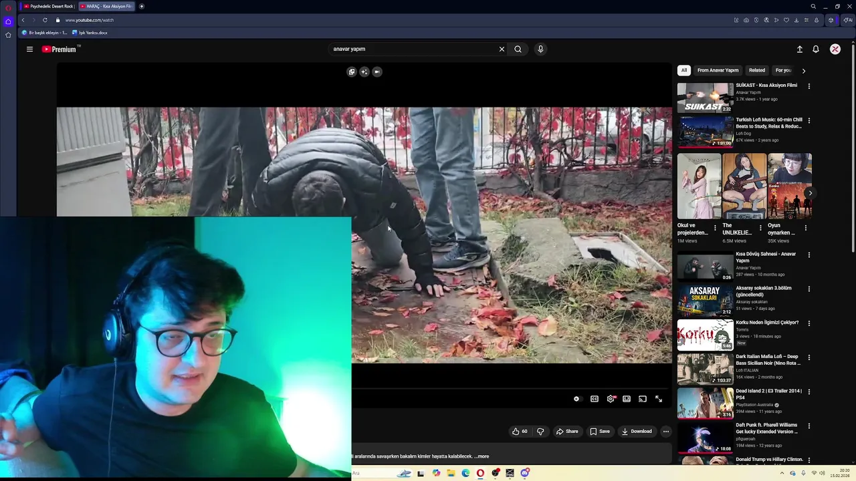Show next Shorts with arrow
Viewport: 856px width, 481px height.
coord(810,193)
